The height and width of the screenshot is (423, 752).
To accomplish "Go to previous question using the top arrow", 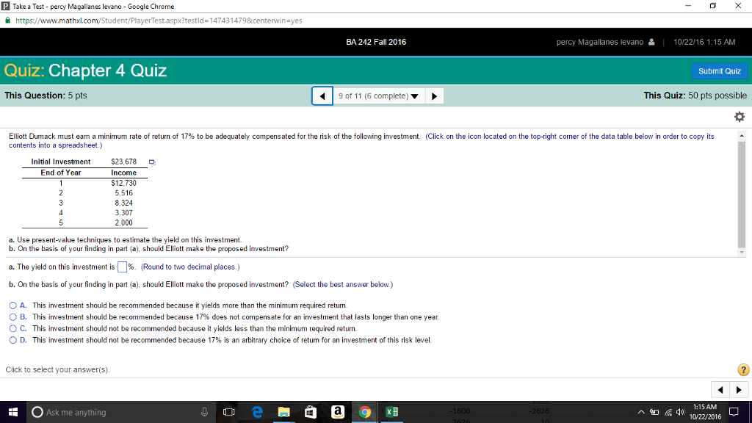I will pyautogui.click(x=322, y=96).
